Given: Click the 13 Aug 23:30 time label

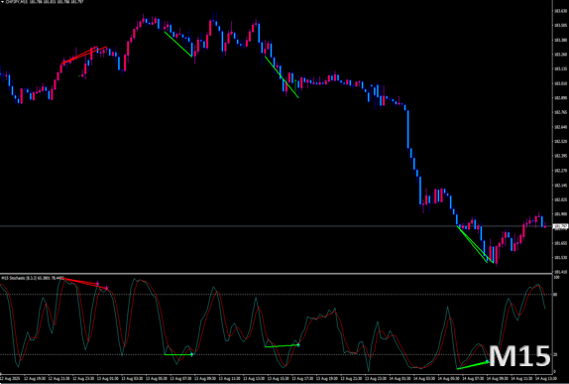Looking at the screenshot, I should point(376,378).
